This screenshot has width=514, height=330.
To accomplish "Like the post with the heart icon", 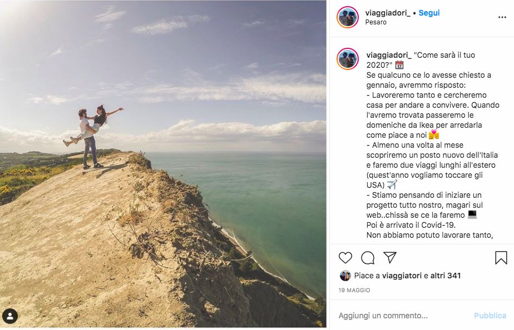I will (345, 258).
